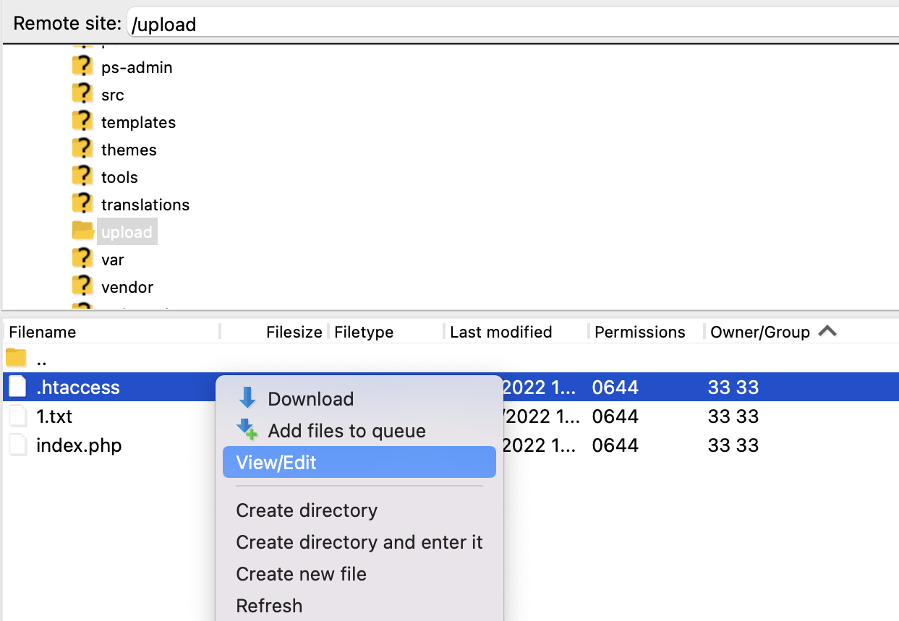Select src in the remote tree
Viewport: 899px width, 621px height.
(113, 95)
